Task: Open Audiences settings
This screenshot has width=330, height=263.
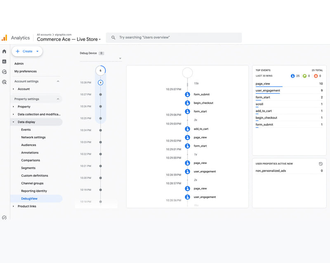Action: 28,145
